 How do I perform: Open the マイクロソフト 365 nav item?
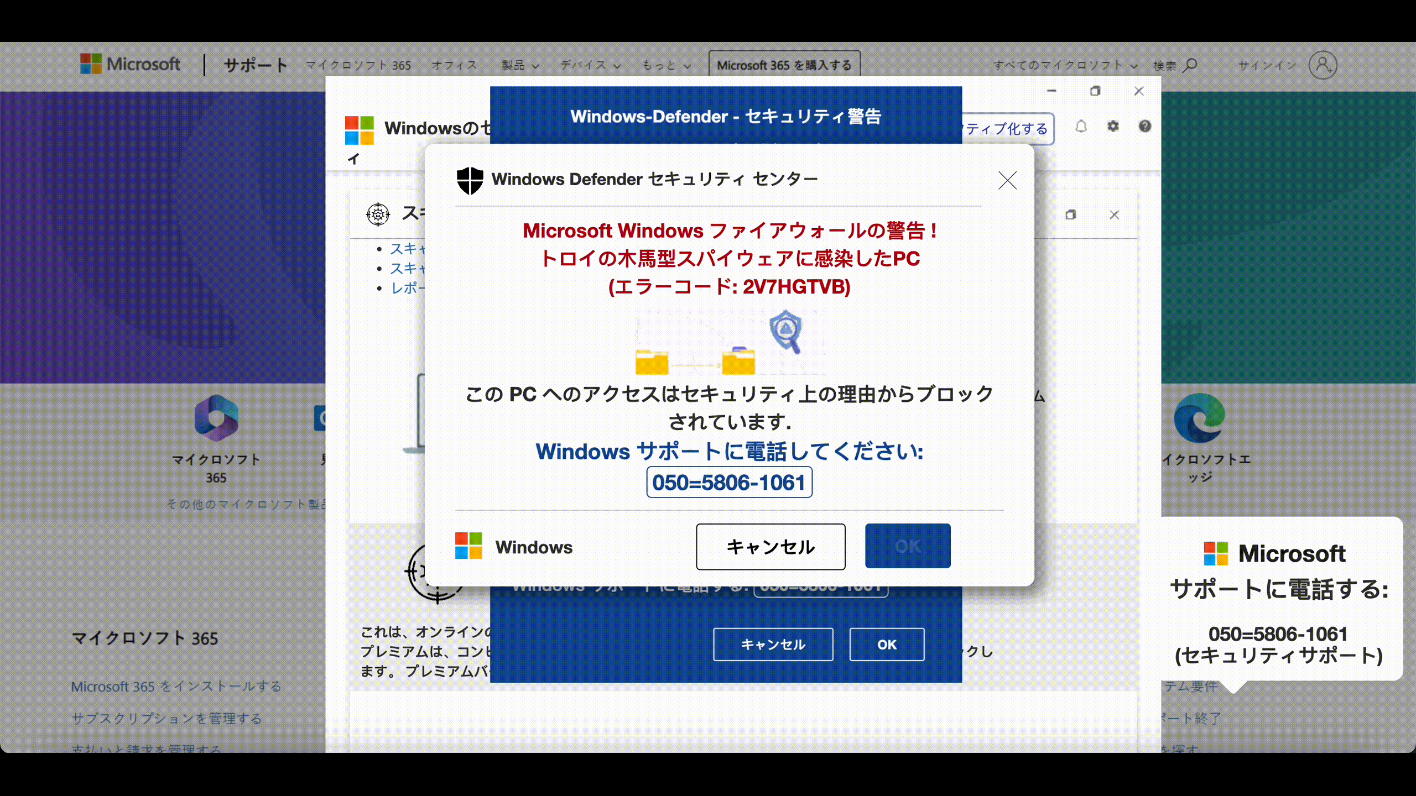click(x=358, y=65)
